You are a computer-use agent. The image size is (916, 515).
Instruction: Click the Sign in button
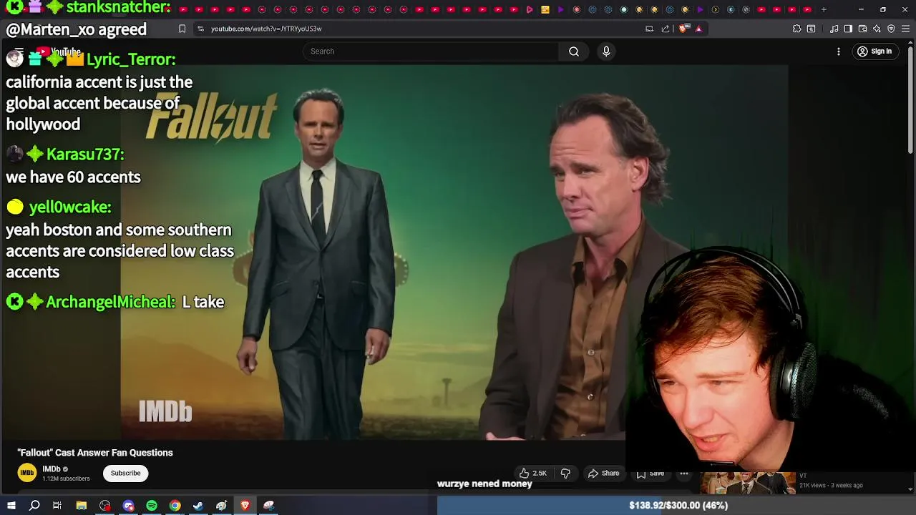click(x=875, y=51)
